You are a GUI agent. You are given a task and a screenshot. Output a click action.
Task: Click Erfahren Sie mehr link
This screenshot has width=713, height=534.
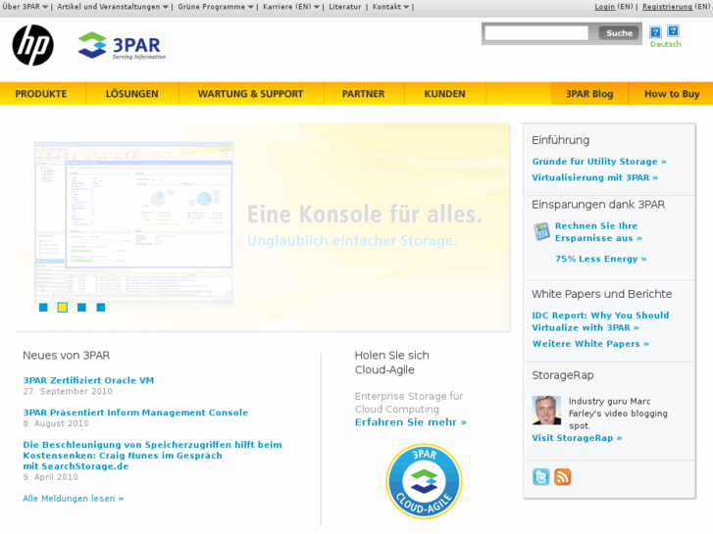411,422
